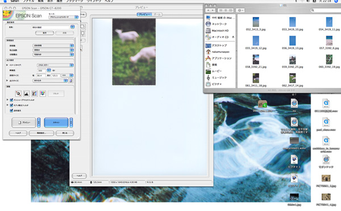Click the orientation icon beside output size

pos(70,81)
